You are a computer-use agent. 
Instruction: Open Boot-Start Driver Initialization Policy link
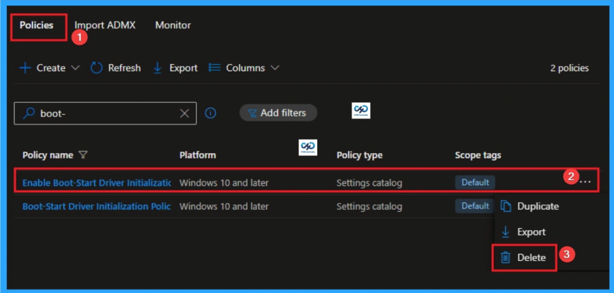click(97, 206)
